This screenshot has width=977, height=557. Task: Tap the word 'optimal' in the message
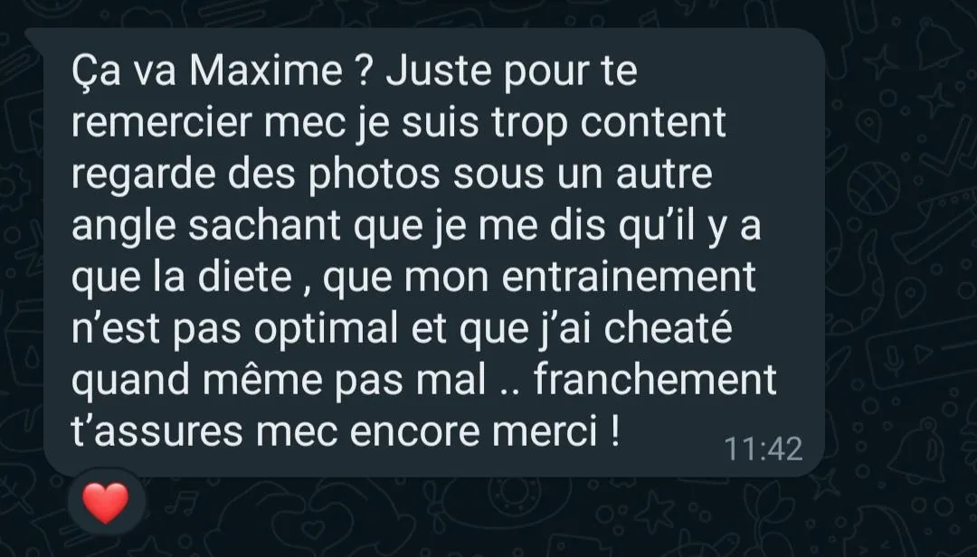point(326,330)
